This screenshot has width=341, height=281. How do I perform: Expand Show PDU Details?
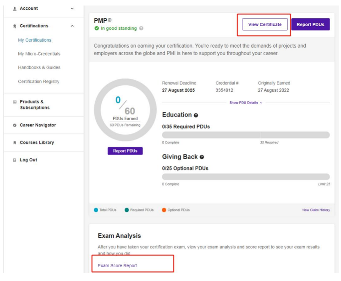pyautogui.click(x=246, y=103)
